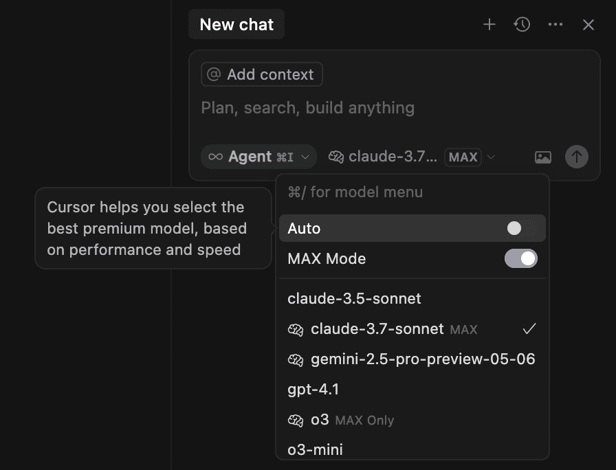This screenshot has height=470, width=616.
Task: Deselect the checkmark on claude-3.7-sonnet
Action: point(529,329)
